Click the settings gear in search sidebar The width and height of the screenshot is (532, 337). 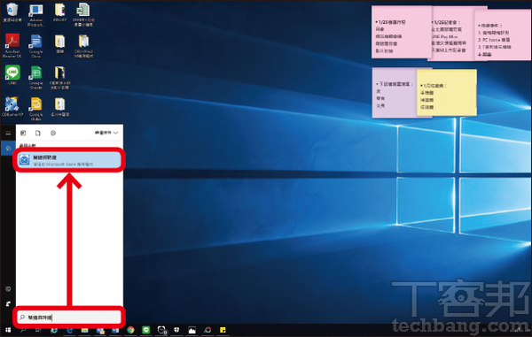click(8, 289)
